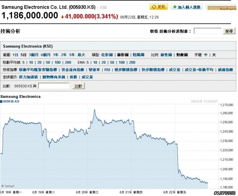Add EMA 10 line

click(95, 63)
